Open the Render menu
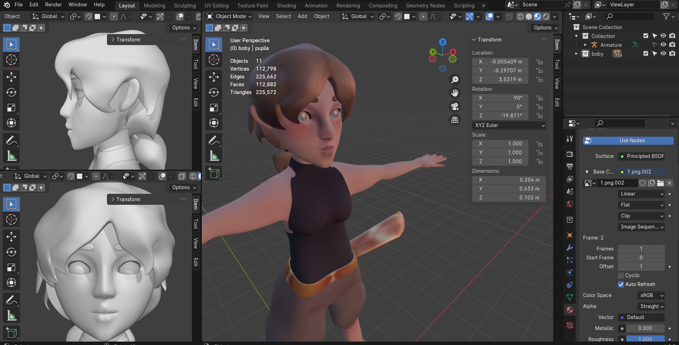 point(53,5)
